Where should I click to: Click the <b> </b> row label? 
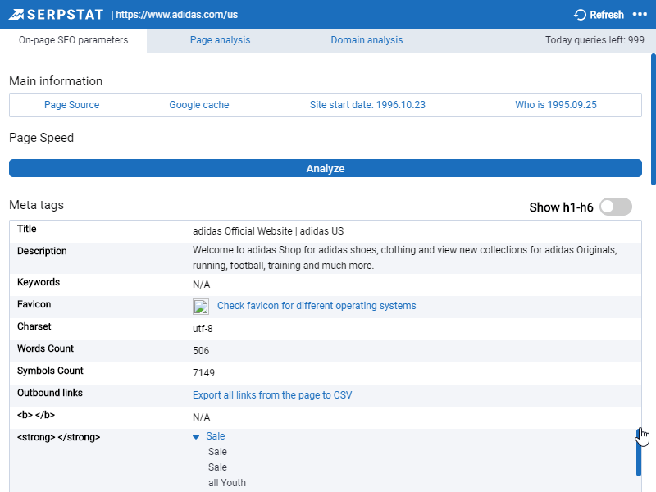click(36, 415)
